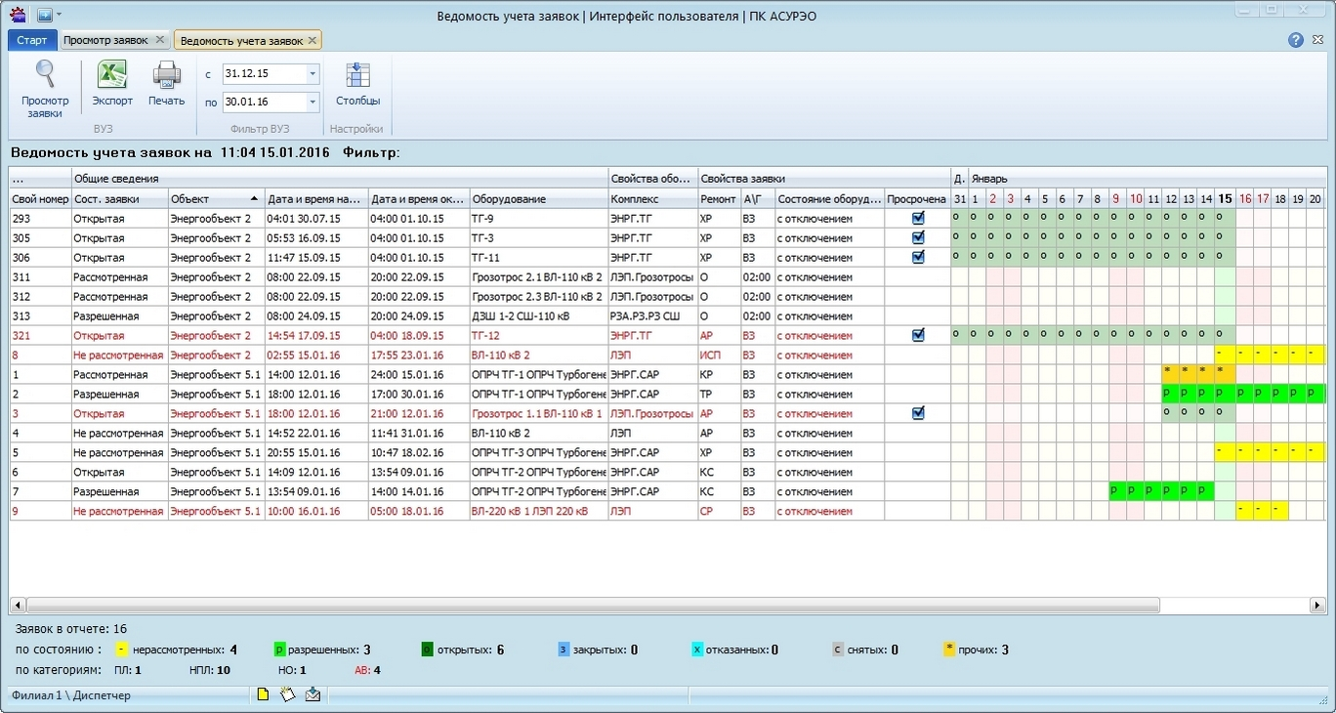Open the start date 31.12.15 dropdown
Image resolution: width=1336 pixels, height=713 pixels.
point(313,74)
